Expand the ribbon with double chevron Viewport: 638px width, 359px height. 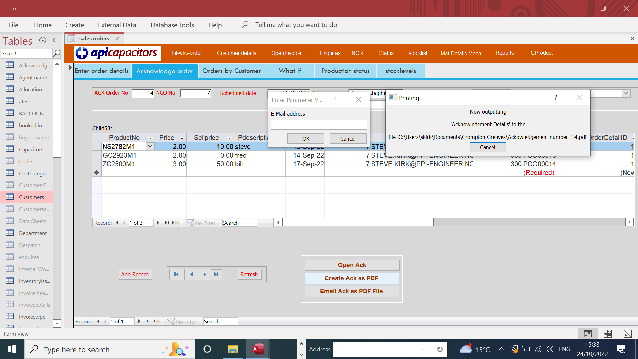[14, 9]
